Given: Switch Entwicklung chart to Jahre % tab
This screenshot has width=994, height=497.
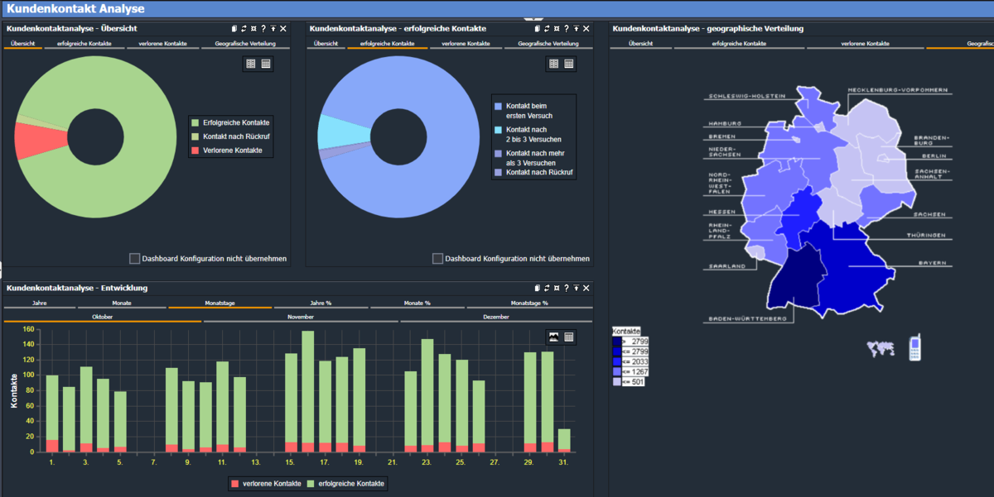Looking at the screenshot, I should point(321,303).
